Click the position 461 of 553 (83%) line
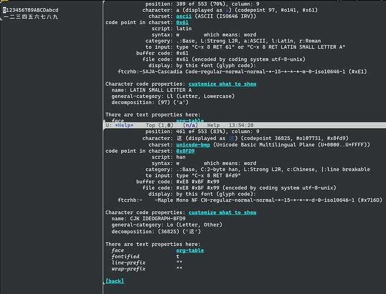The width and height of the screenshot is (386, 294). [202, 132]
